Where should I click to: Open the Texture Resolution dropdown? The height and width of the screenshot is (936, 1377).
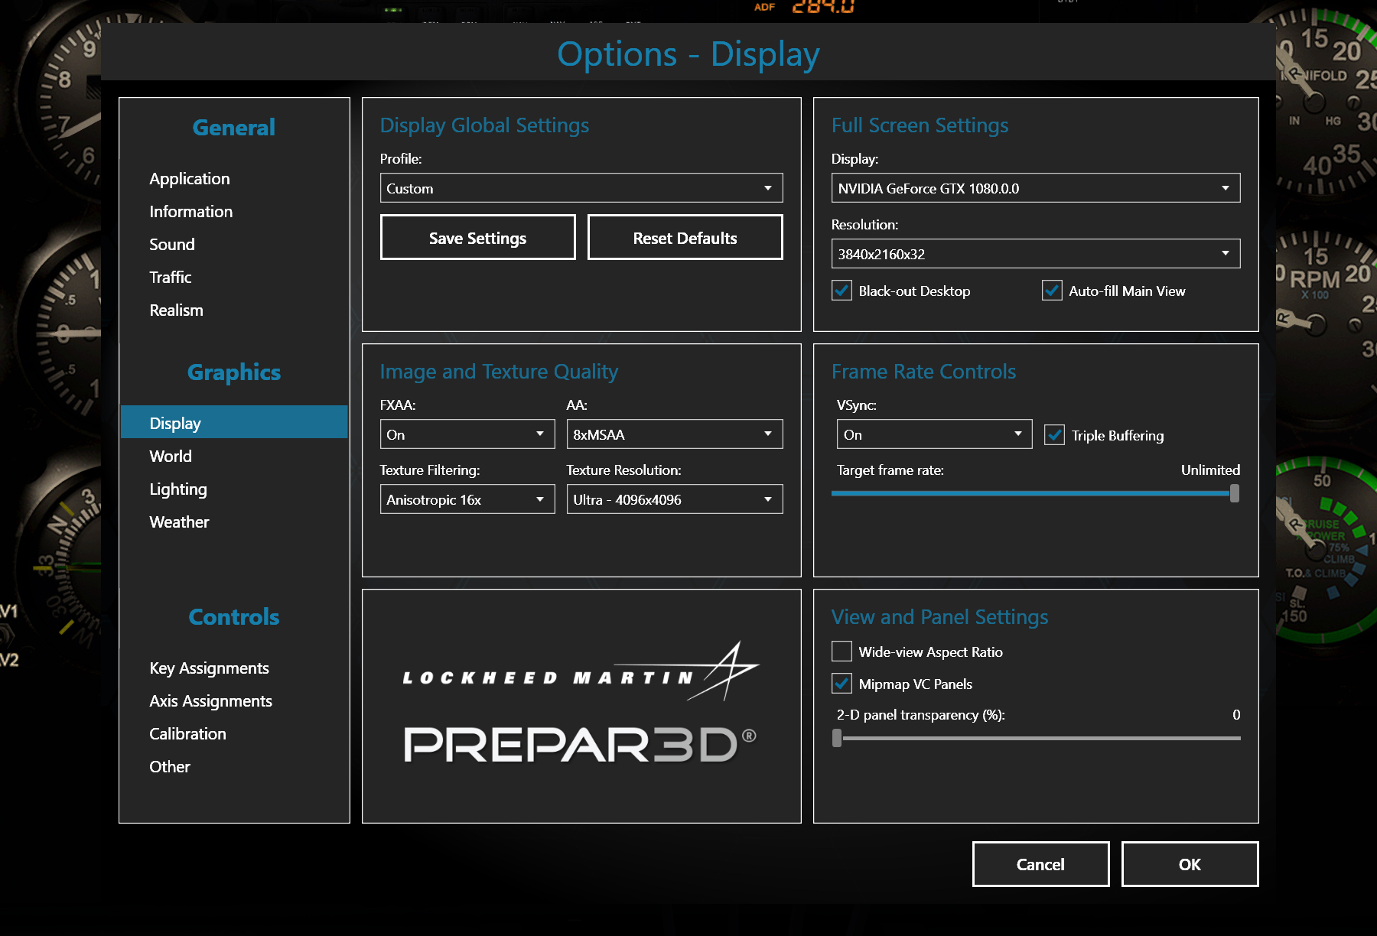point(675,499)
